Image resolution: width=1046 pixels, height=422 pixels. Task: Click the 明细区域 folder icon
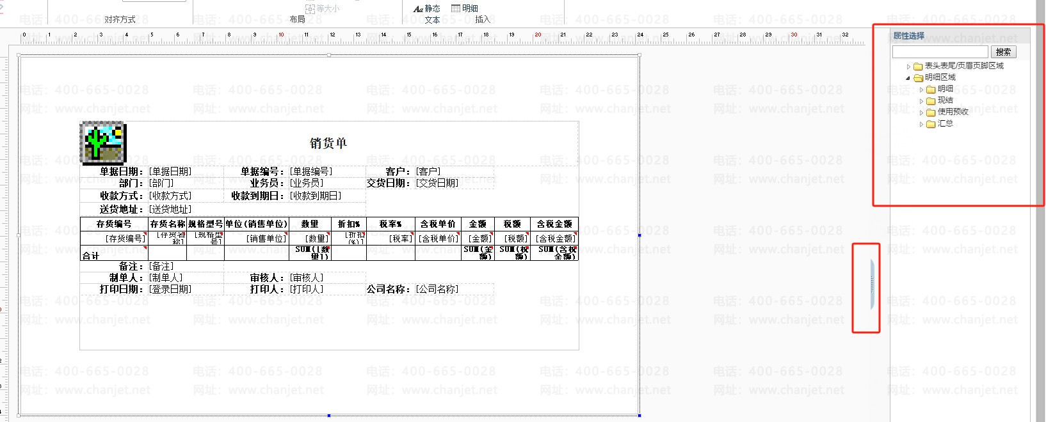pos(918,78)
